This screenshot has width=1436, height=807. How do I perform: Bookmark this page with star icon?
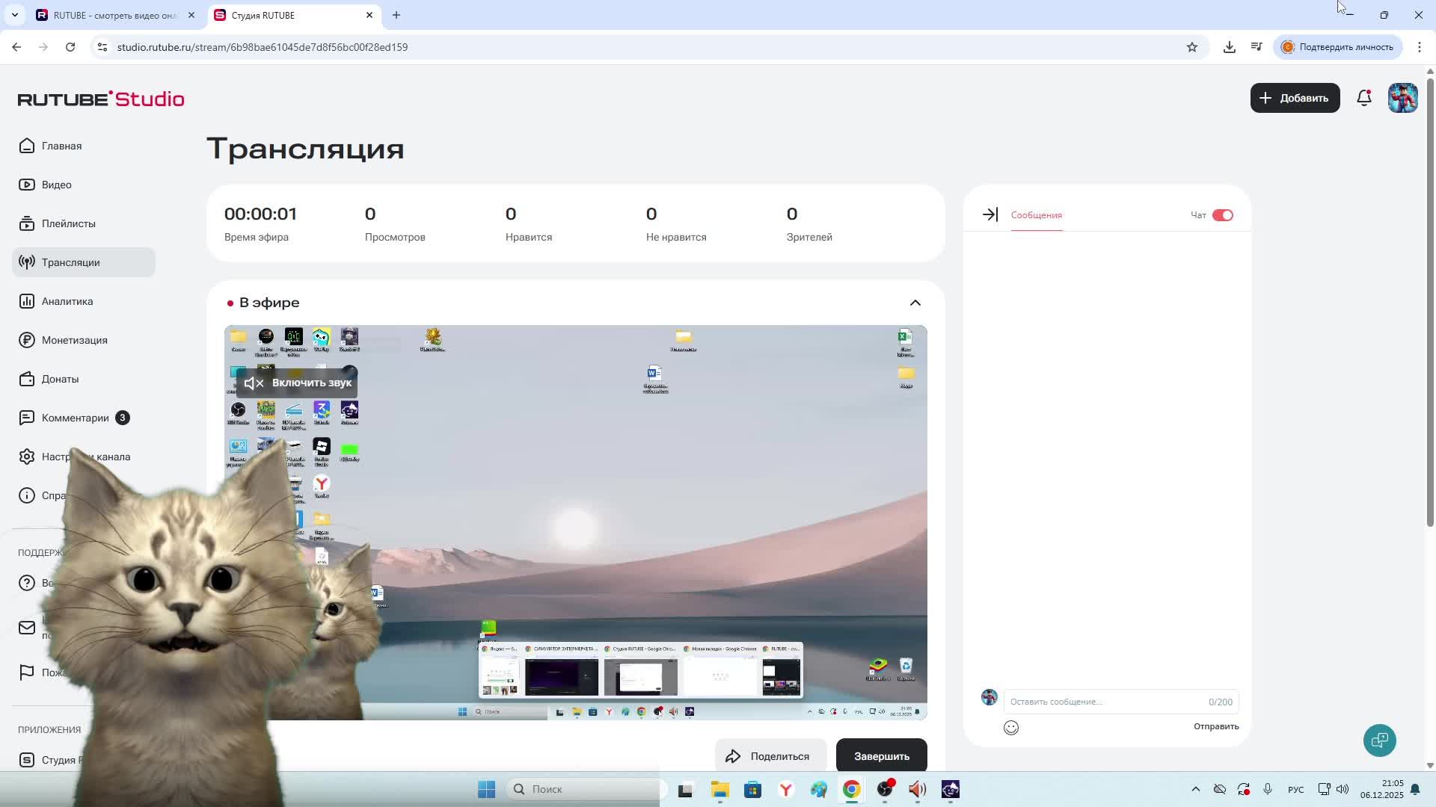click(1191, 47)
